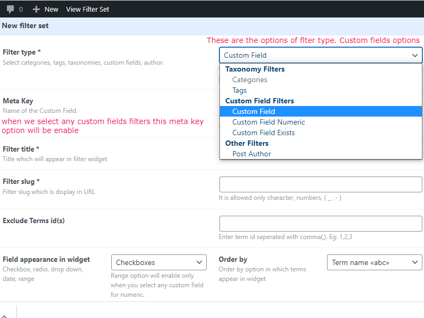This screenshot has width=424, height=318.
Task: Open the Checkboxes field appearance dropdown
Action: point(158,262)
